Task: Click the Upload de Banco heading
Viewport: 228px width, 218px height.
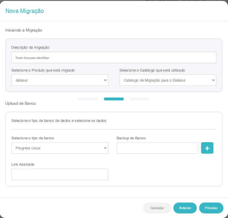Action: [21, 103]
